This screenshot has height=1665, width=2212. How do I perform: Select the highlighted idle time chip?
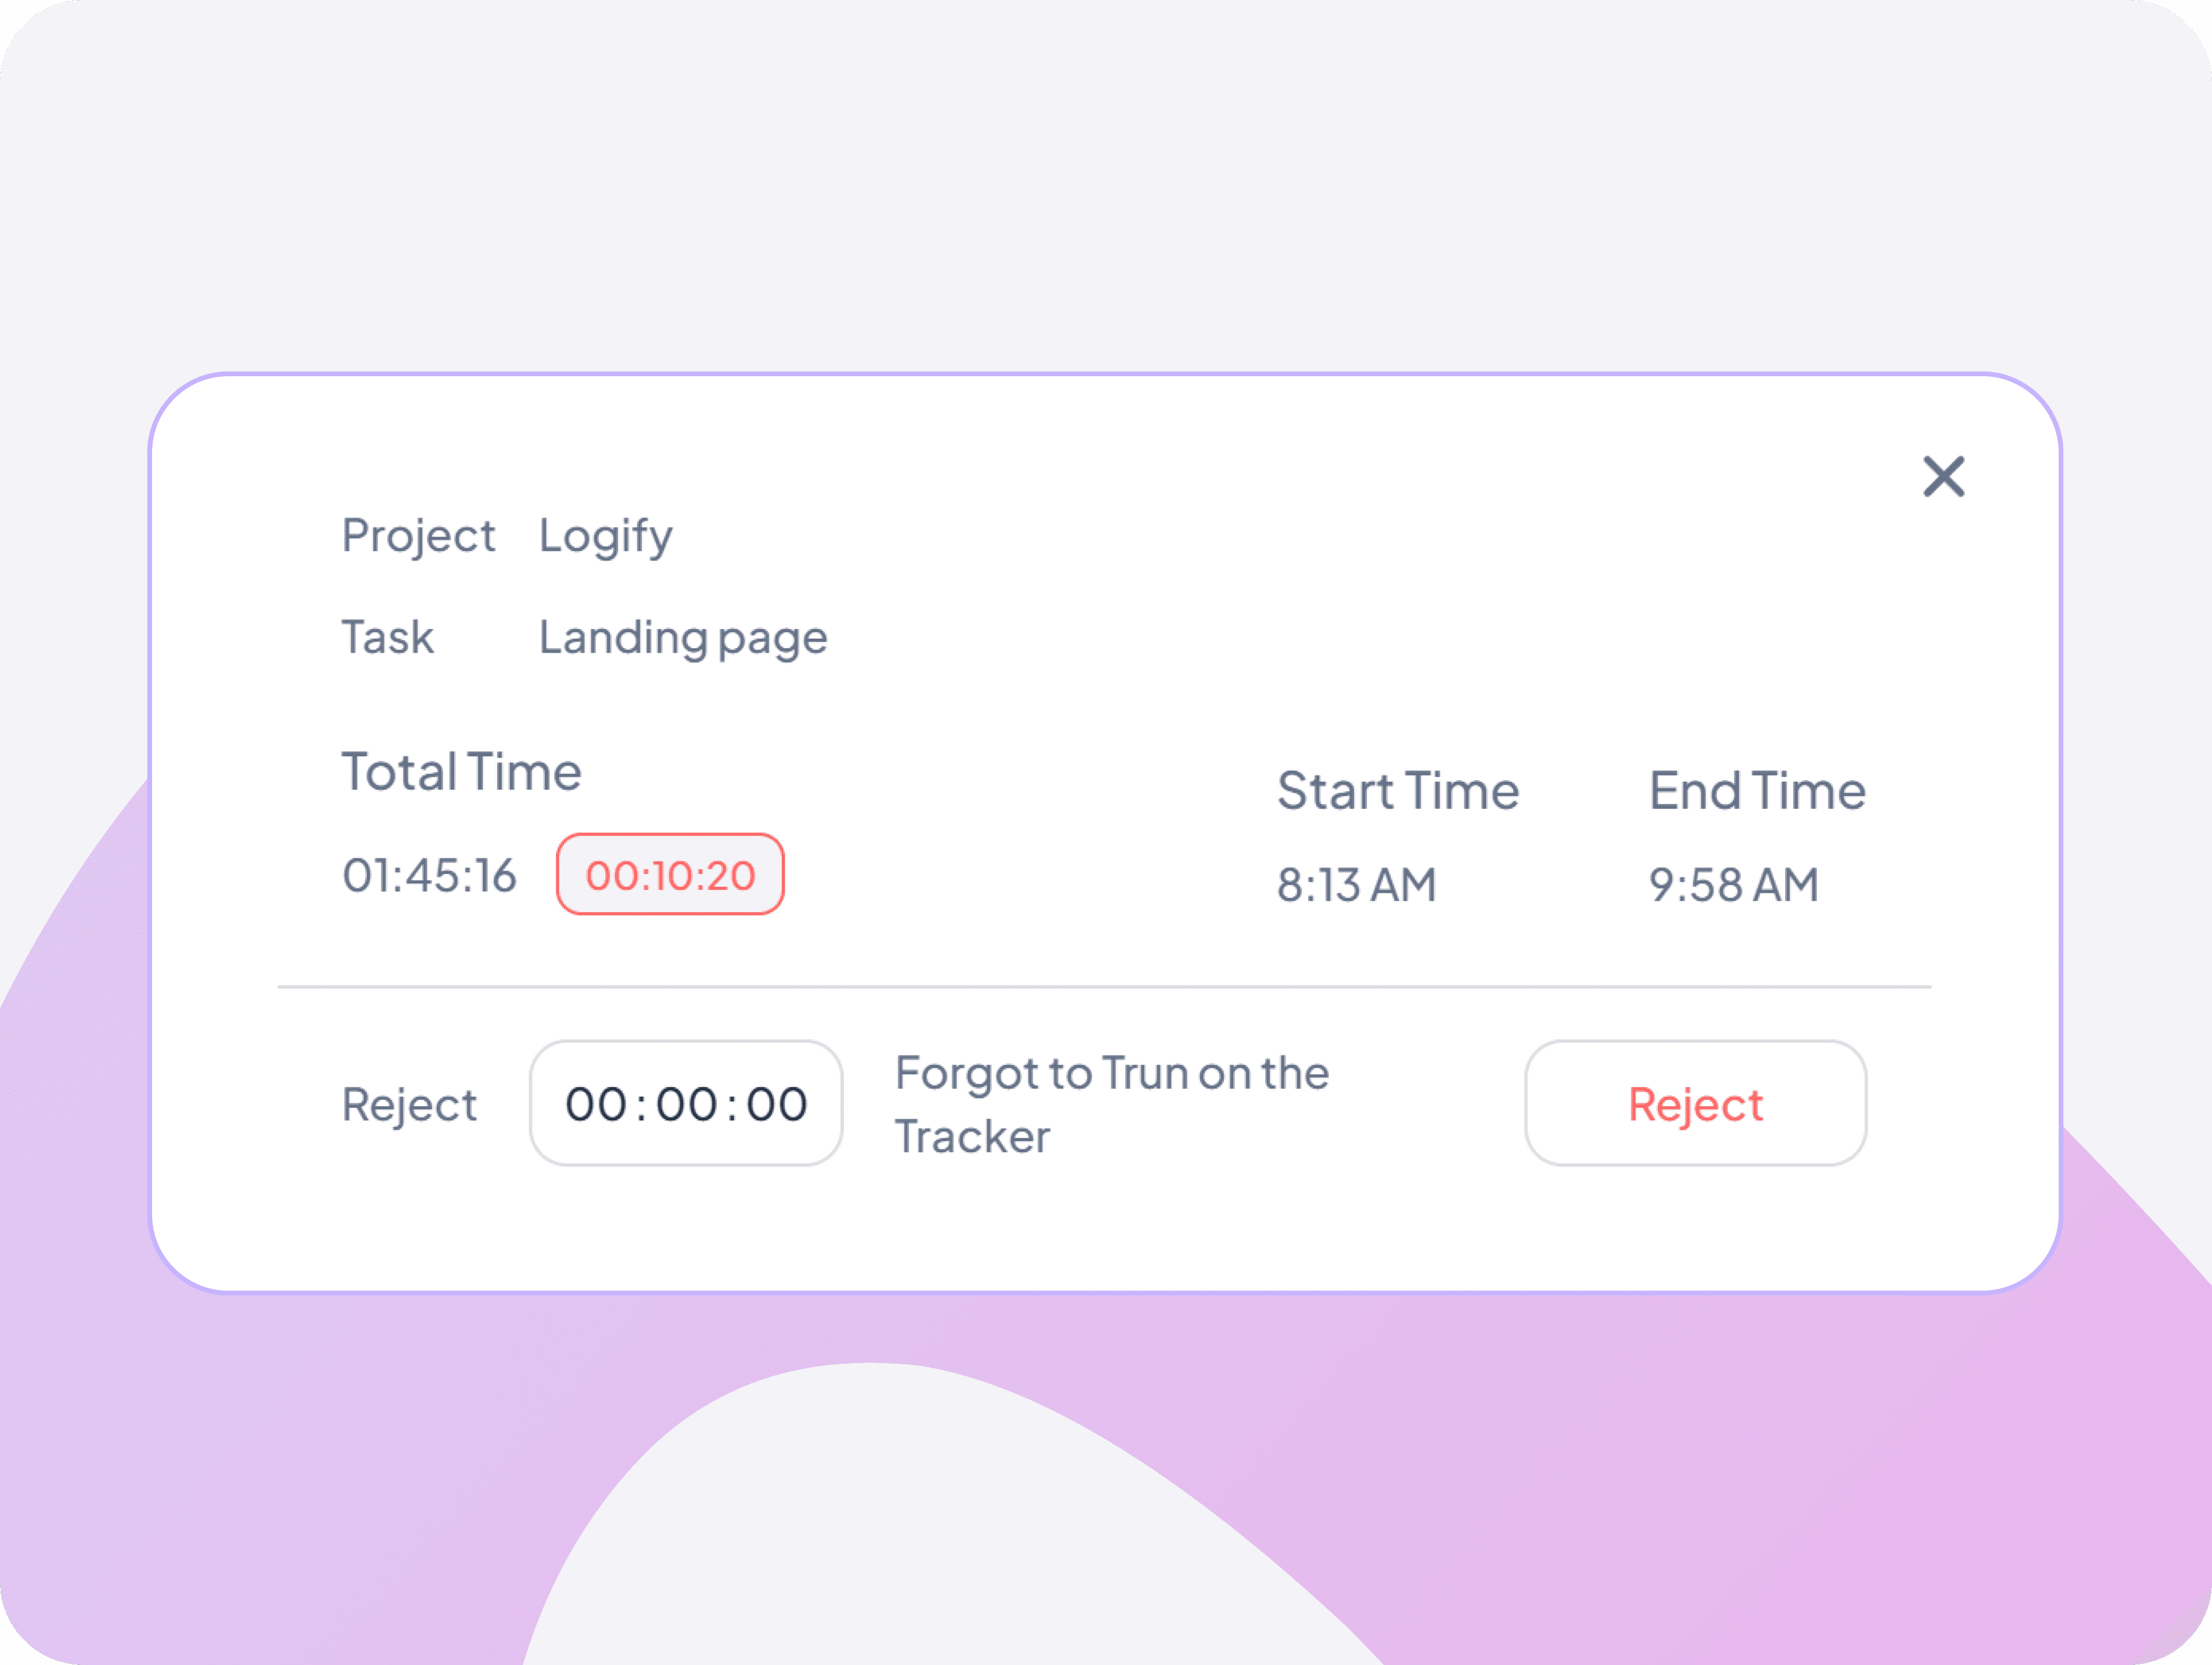[670, 874]
